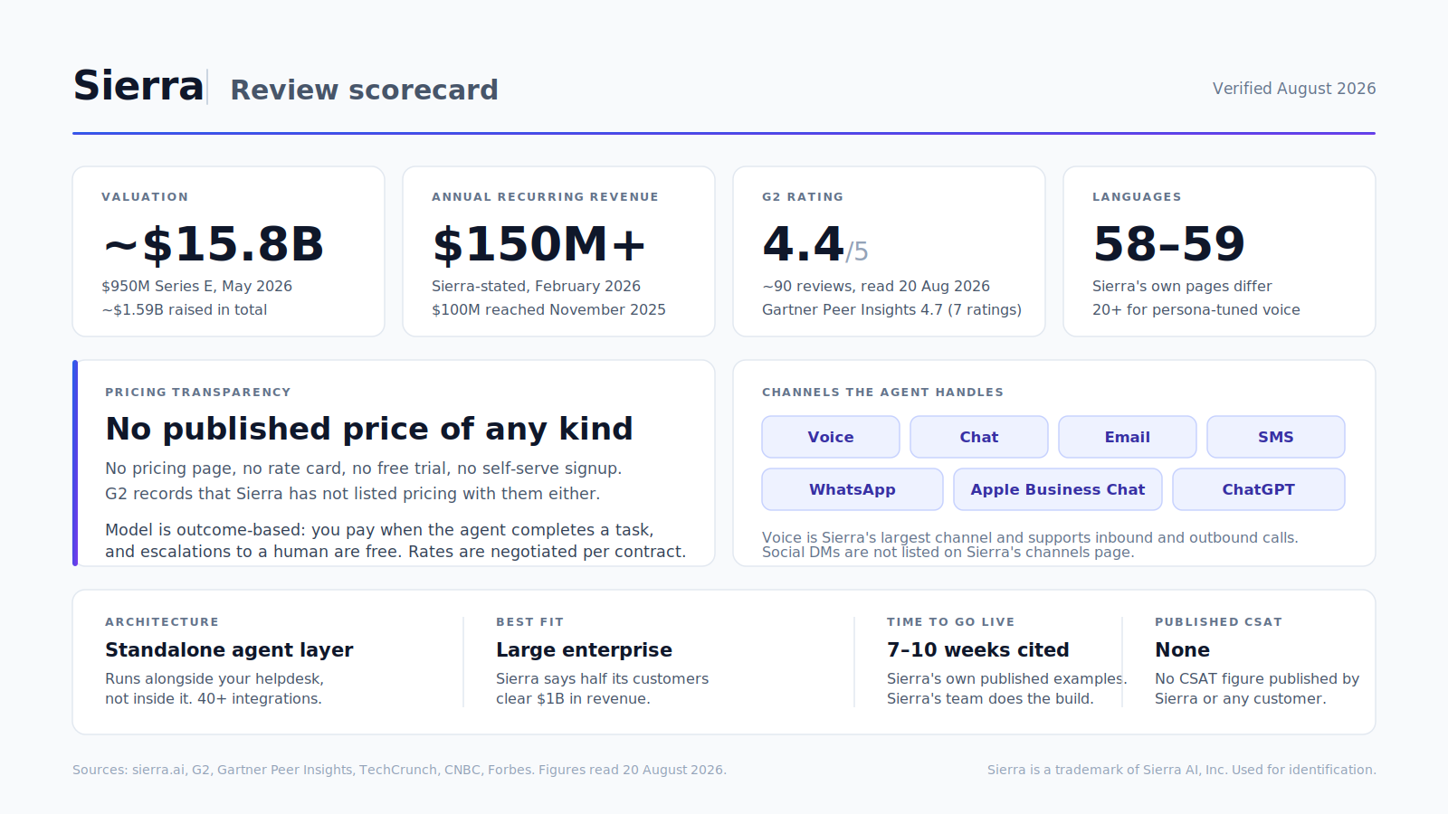The image size is (1448, 814).
Task: Click "Voice is Sierra's largest channel" note
Action: click(1030, 537)
